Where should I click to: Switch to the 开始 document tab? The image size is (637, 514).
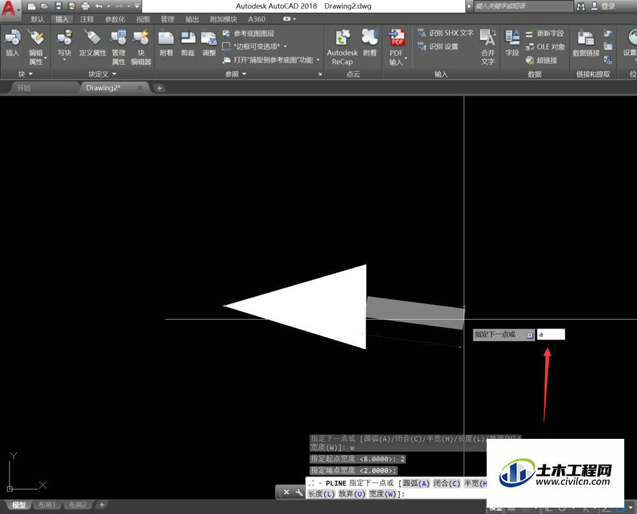point(24,88)
